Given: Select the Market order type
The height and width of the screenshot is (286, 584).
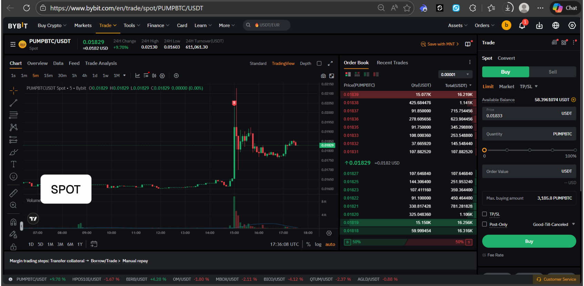Looking at the screenshot, I should tap(506, 86).
